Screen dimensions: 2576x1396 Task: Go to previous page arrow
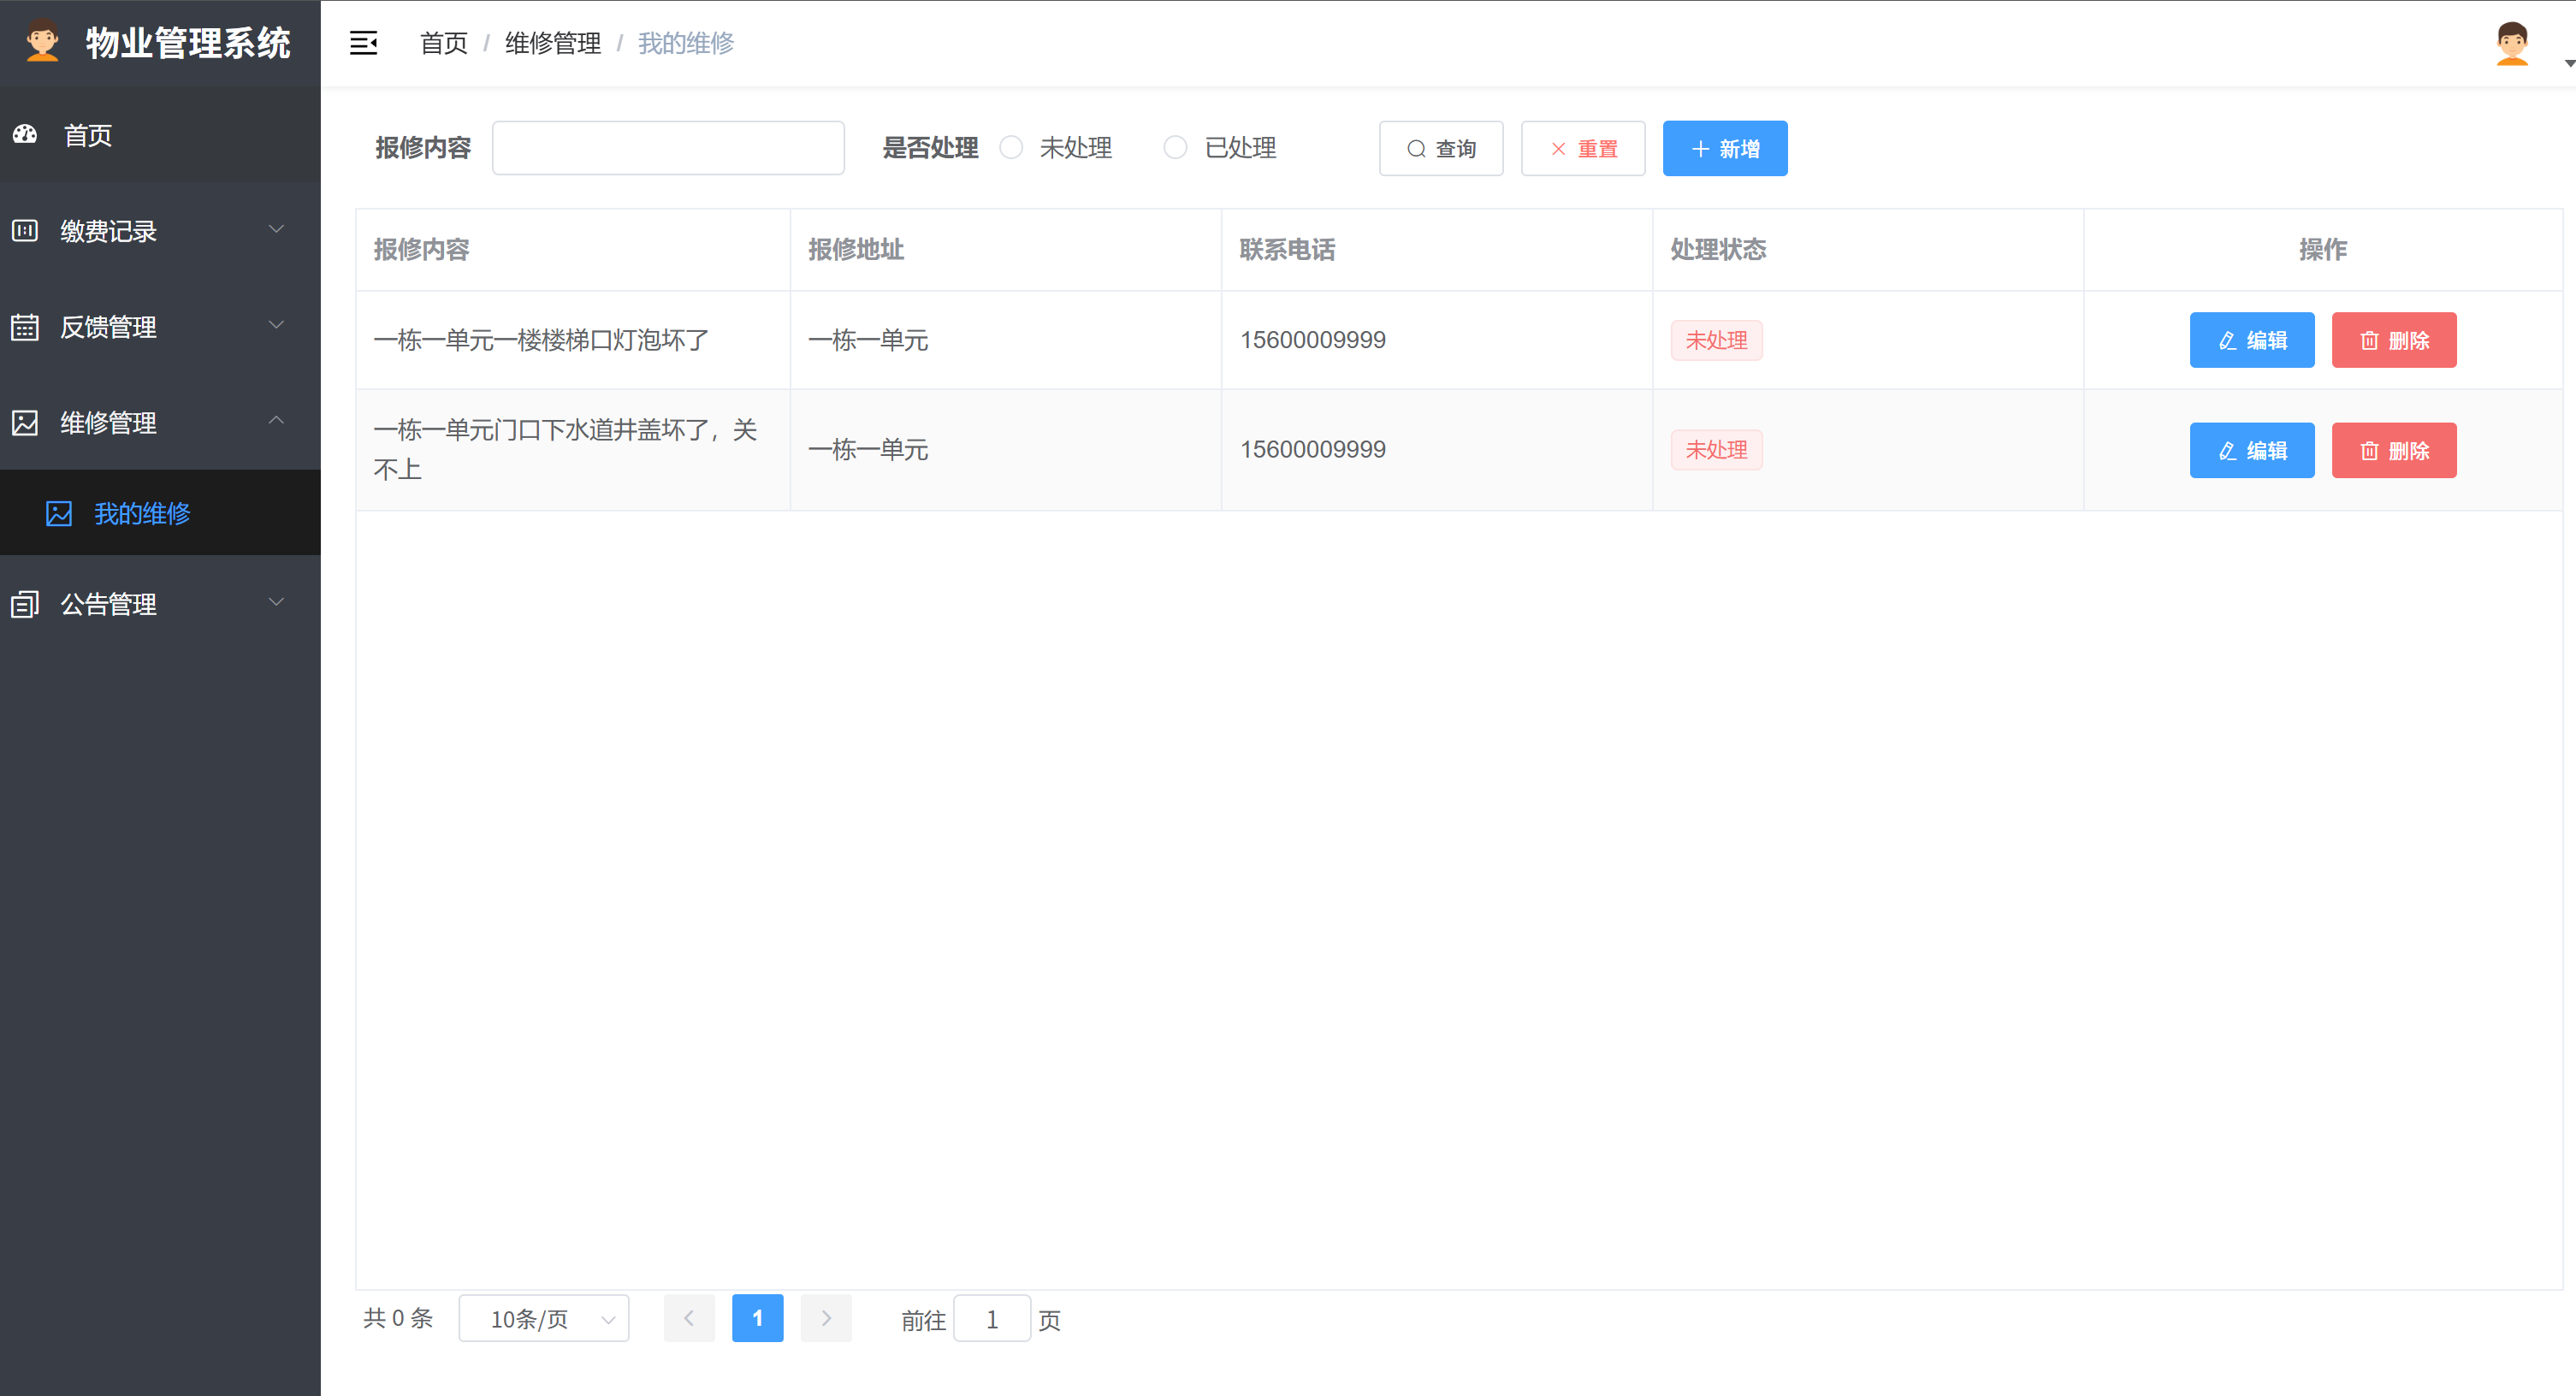click(x=689, y=1318)
